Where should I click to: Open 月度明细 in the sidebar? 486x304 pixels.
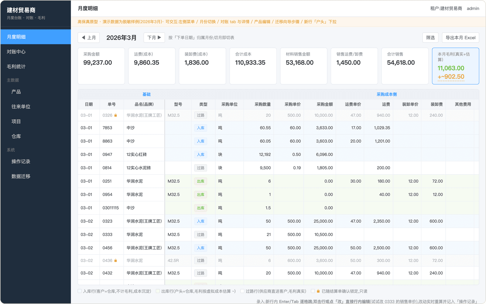click(36, 37)
